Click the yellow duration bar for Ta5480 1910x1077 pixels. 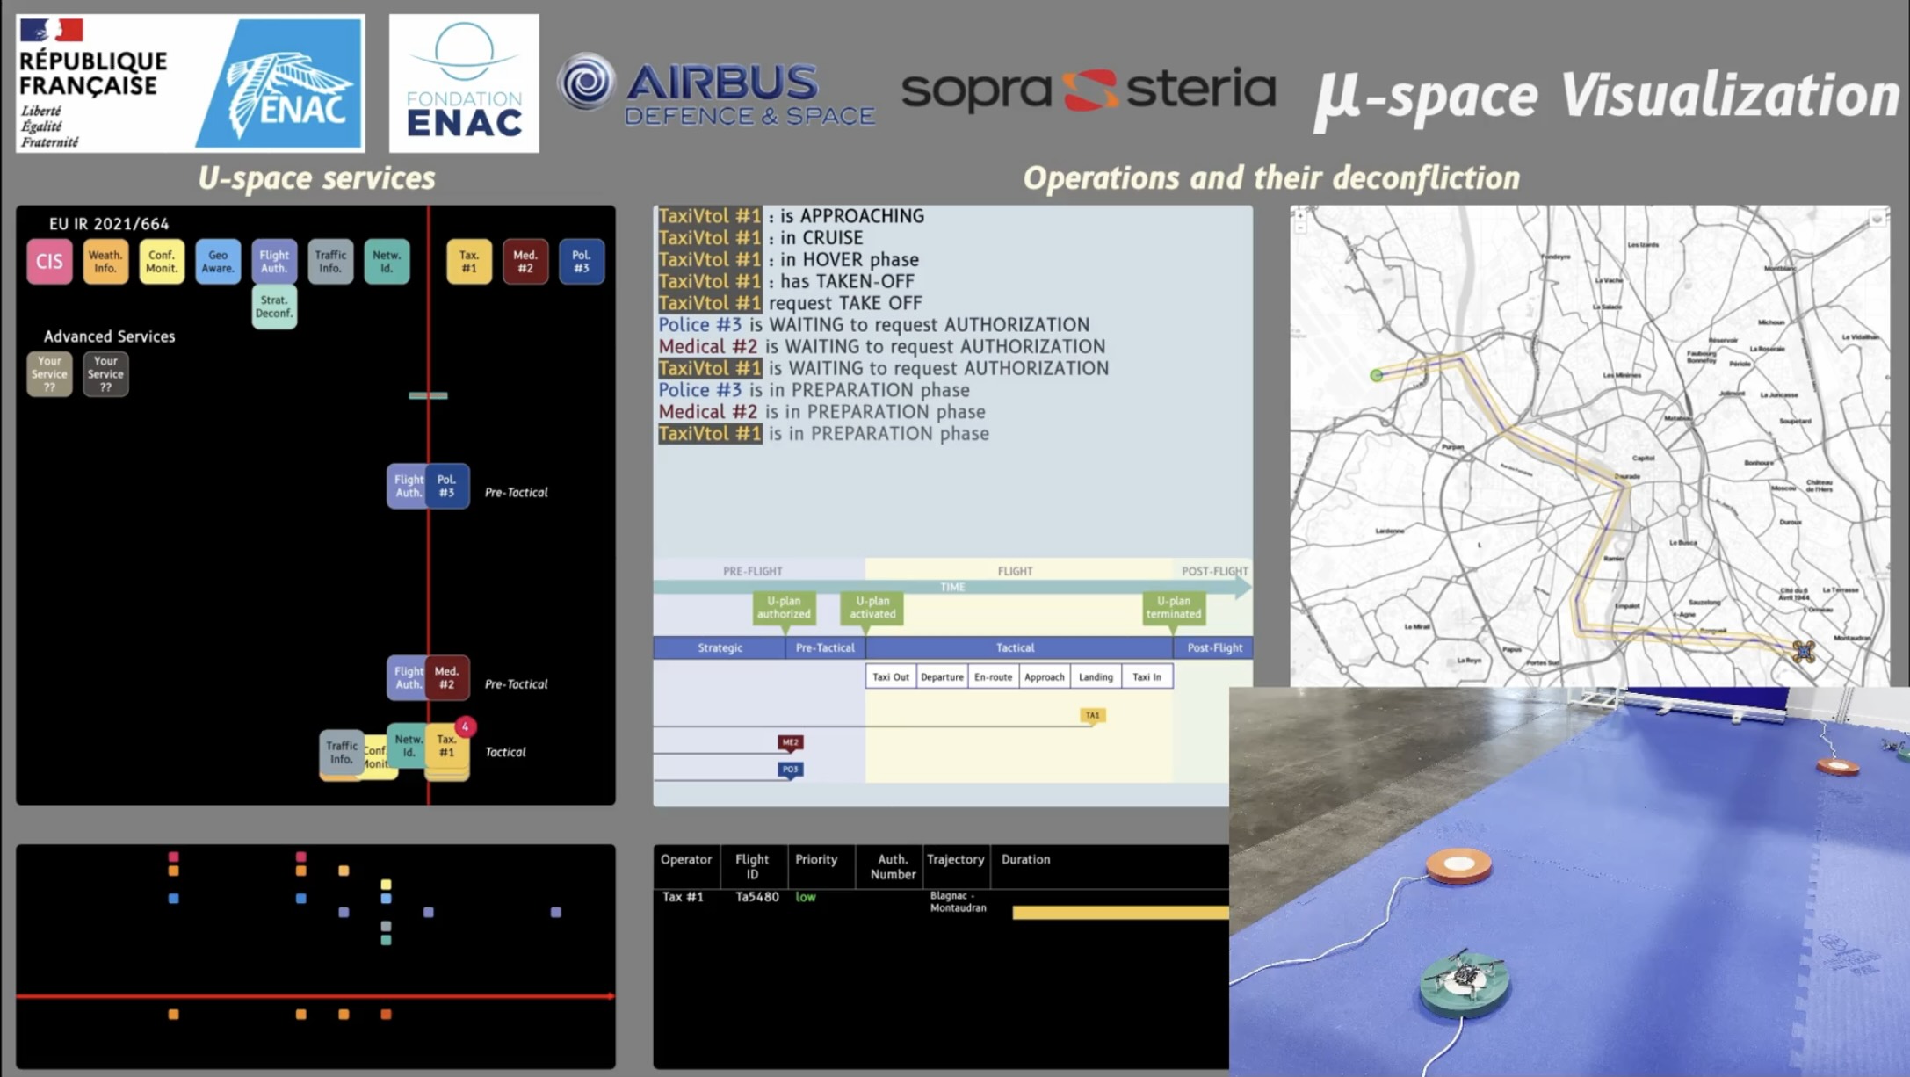tap(1125, 911)
